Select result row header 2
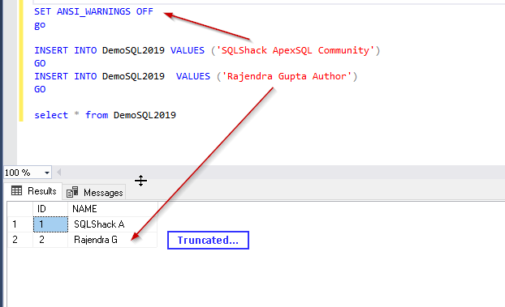The height and width of the screenshot is (307, 505). [x=20, y=240]
